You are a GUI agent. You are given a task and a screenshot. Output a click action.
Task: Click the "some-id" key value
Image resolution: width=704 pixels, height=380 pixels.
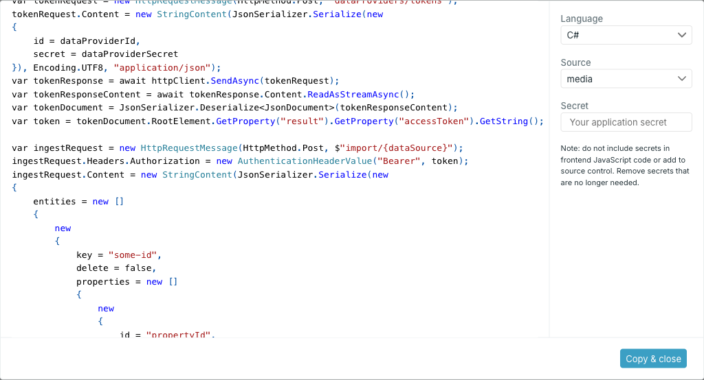133,255
